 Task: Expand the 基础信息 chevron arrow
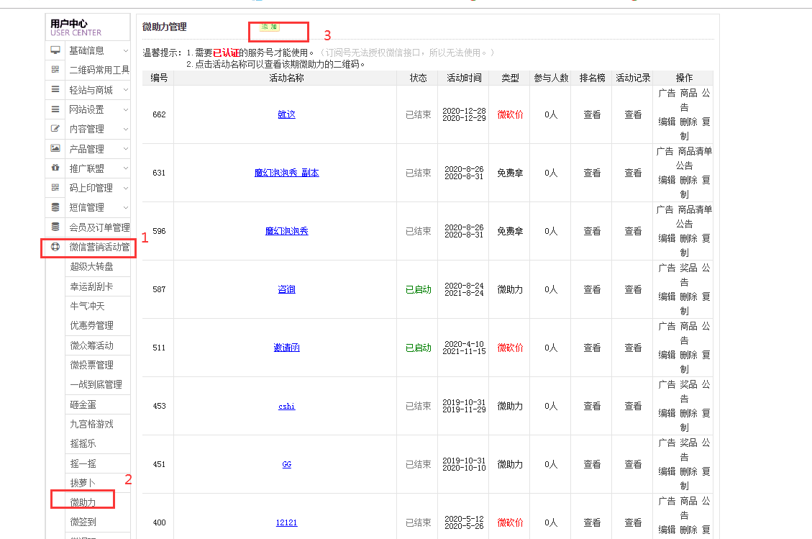[125, 50]
